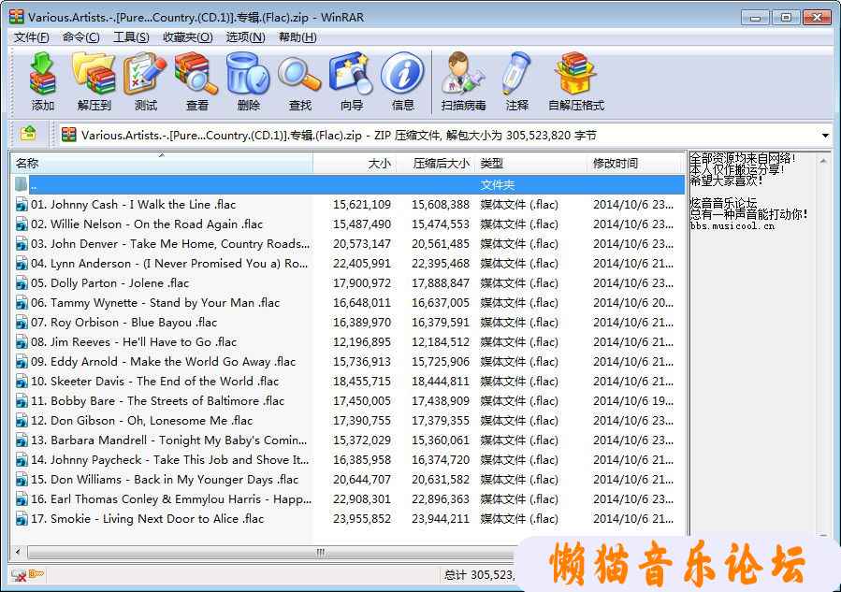Click file icon of 05. Dolly Parton track

click(22, 283)
